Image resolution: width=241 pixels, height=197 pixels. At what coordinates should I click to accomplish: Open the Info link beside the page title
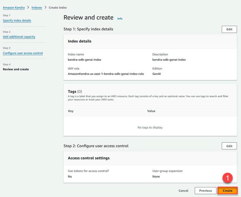pyautogui.click(x=120, y=19)
